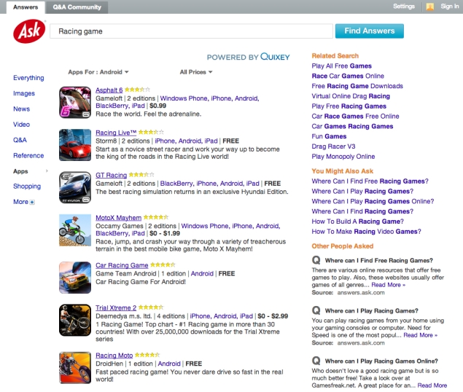This screenshot has width=463, height=392.
Task: Click Q icon for Find Free Racing Games question
Action: [x=316, y=260]
